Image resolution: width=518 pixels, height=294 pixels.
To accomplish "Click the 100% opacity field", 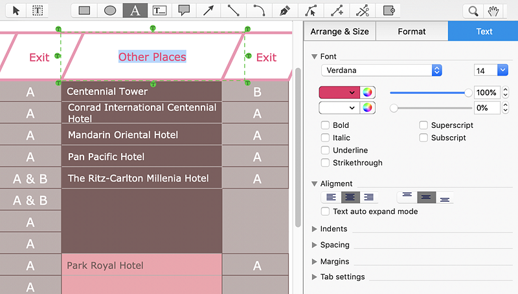I will [x=488, y=92].
